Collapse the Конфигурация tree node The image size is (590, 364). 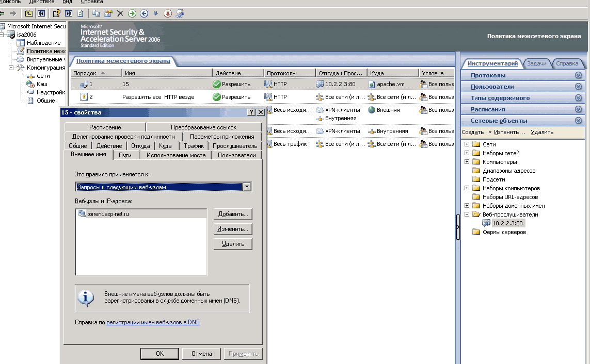click(x=11, y=68)
